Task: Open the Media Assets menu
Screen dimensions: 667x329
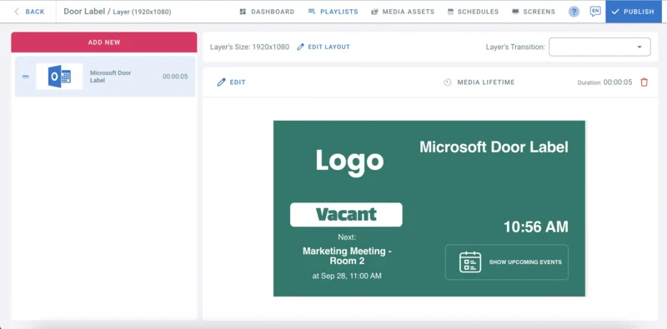Action: 409,12
